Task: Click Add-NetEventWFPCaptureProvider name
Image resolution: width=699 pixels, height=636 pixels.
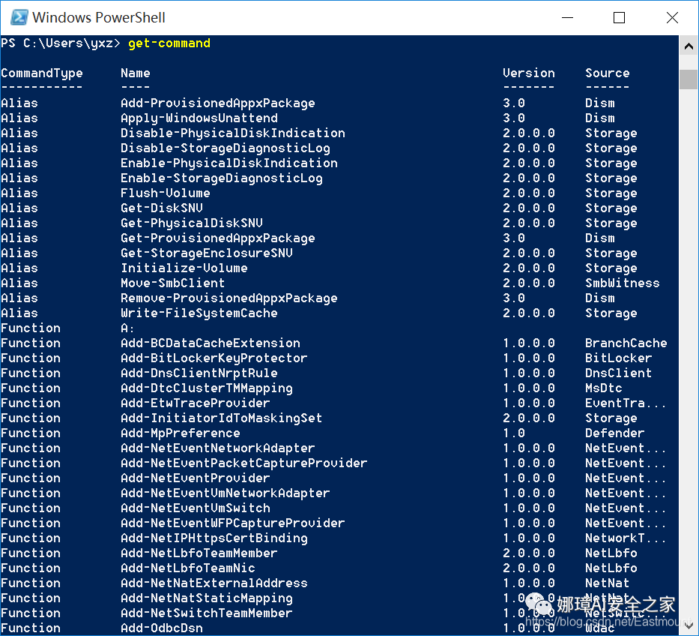Action: pyautogui.click(x=233, y=523)
